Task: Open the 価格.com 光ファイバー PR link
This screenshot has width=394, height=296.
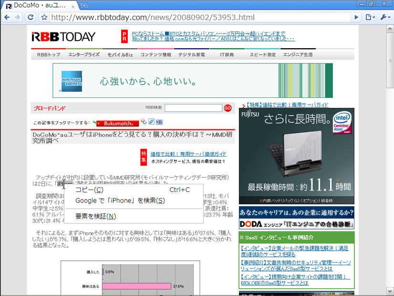Action: (x=213, y=39)
